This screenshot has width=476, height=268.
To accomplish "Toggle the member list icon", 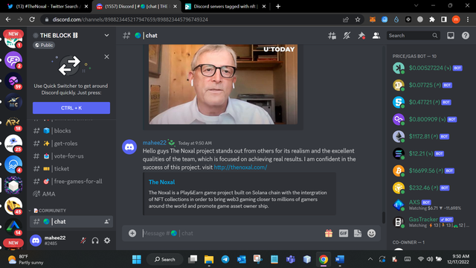I will click(x=376, y=36).
